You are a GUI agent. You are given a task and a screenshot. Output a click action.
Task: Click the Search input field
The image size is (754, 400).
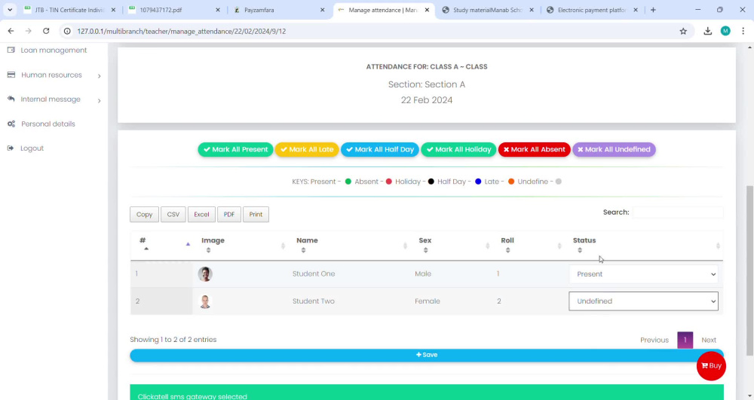click(678, 212)
